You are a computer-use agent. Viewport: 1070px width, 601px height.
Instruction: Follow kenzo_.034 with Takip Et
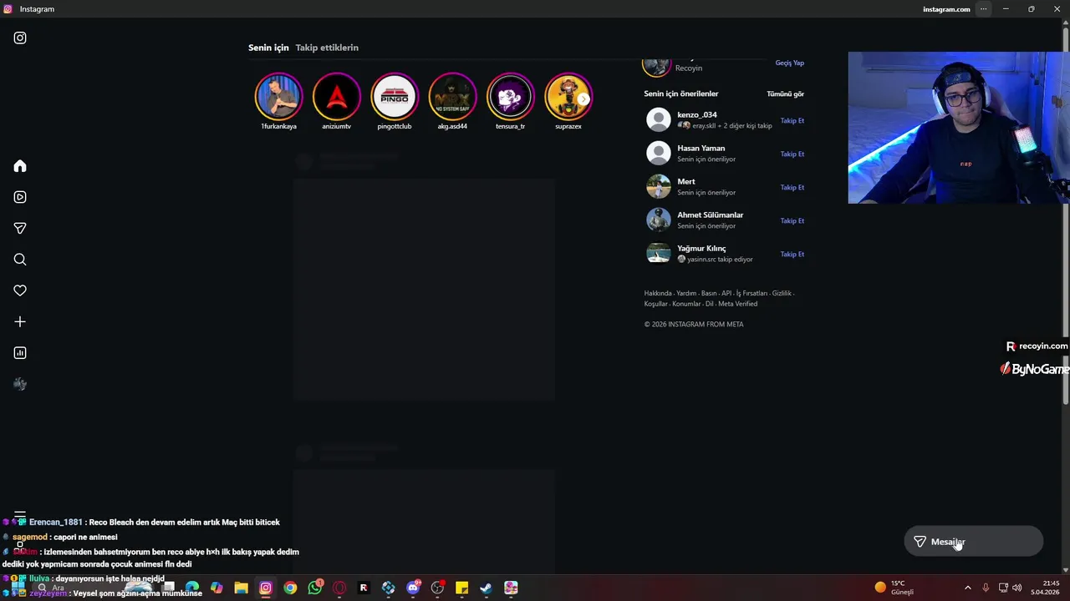coord(792,120)
